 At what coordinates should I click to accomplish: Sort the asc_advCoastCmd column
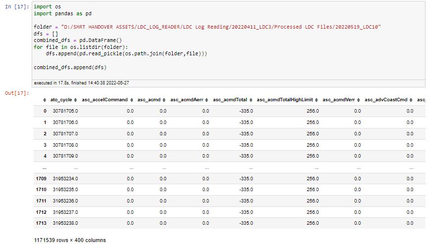coord(411,100)
